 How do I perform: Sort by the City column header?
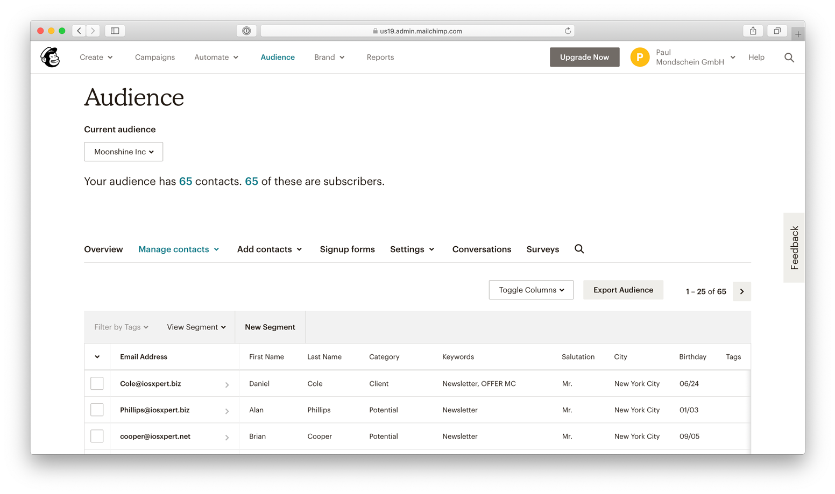(620, 357)
